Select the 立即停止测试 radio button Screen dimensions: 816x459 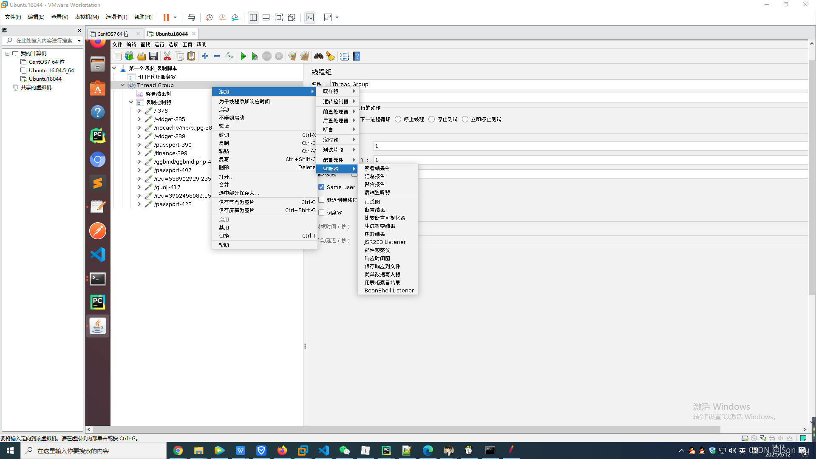tap(465, 119)
